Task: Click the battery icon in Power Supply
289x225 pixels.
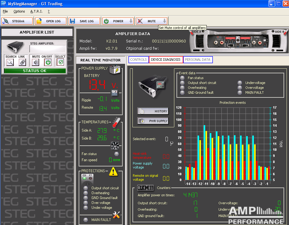Action: [x=114, y=70]
